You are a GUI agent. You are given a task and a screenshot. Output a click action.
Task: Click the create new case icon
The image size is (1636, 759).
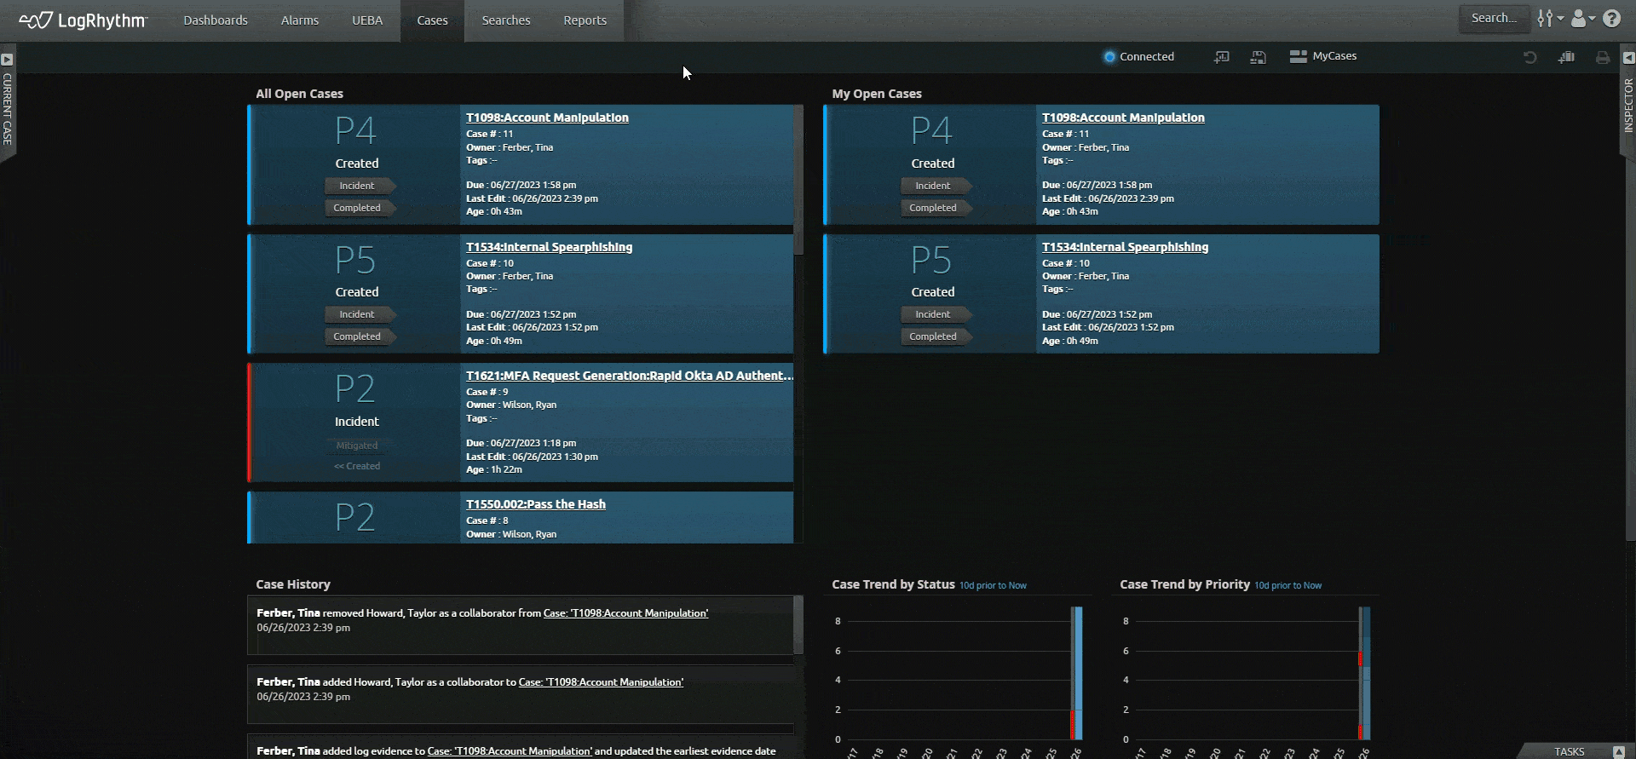[x=1566, y=57]
